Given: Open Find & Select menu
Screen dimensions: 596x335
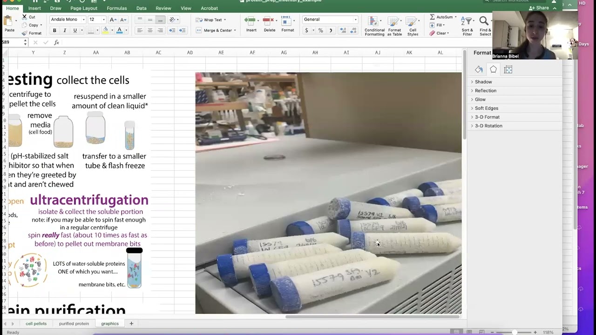Looking at the screenshot, I should [x=485, y=26].
